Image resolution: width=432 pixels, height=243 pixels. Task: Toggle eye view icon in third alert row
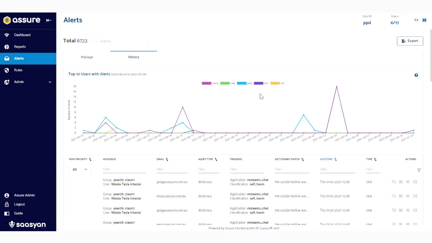[x=408, y=210]
